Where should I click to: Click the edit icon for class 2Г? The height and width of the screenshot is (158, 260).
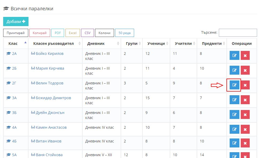pyautogui.click(x=234, y=85)
